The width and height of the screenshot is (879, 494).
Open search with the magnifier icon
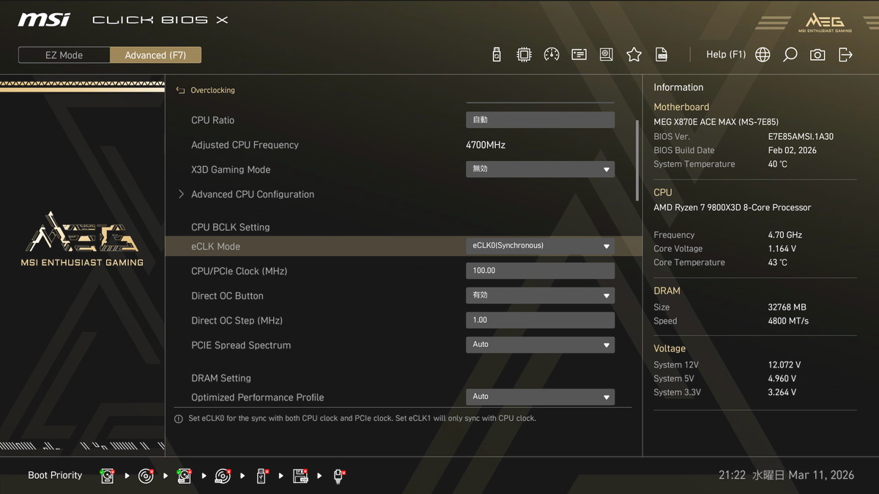790,55
